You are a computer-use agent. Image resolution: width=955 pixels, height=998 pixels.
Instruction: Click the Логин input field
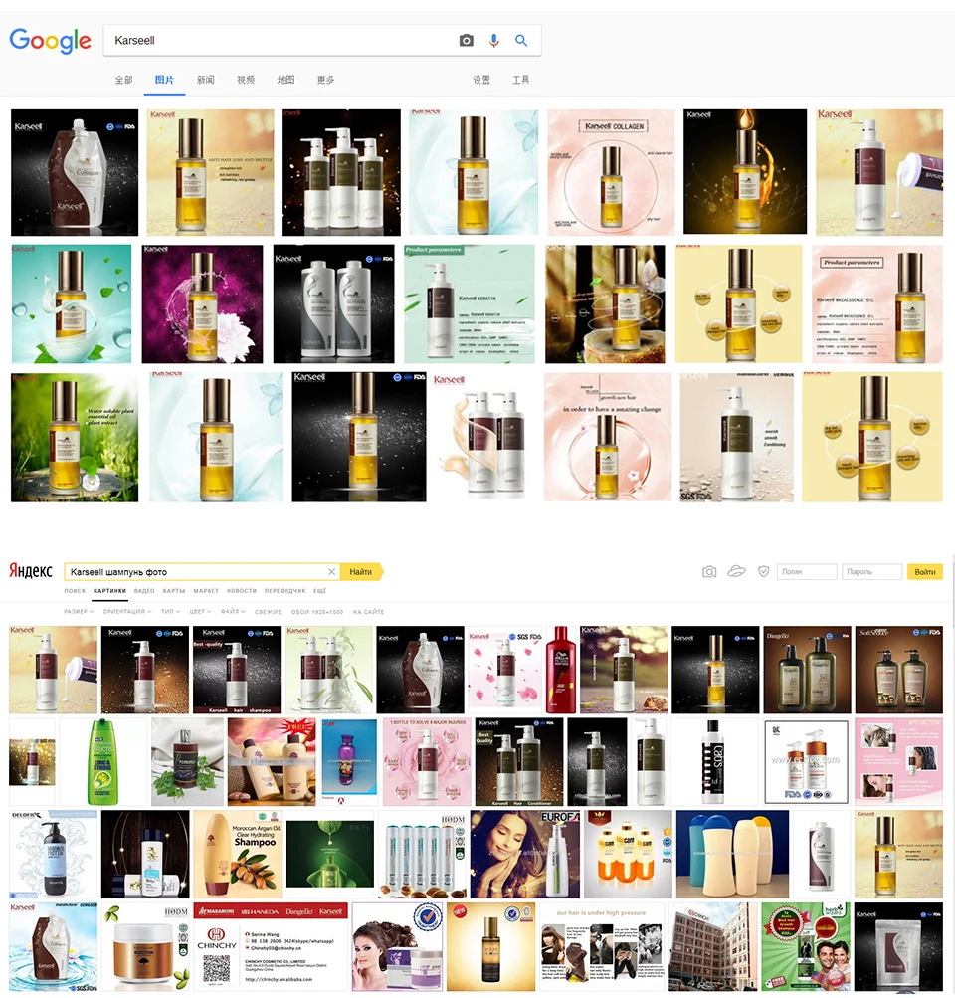click(807, 571)
